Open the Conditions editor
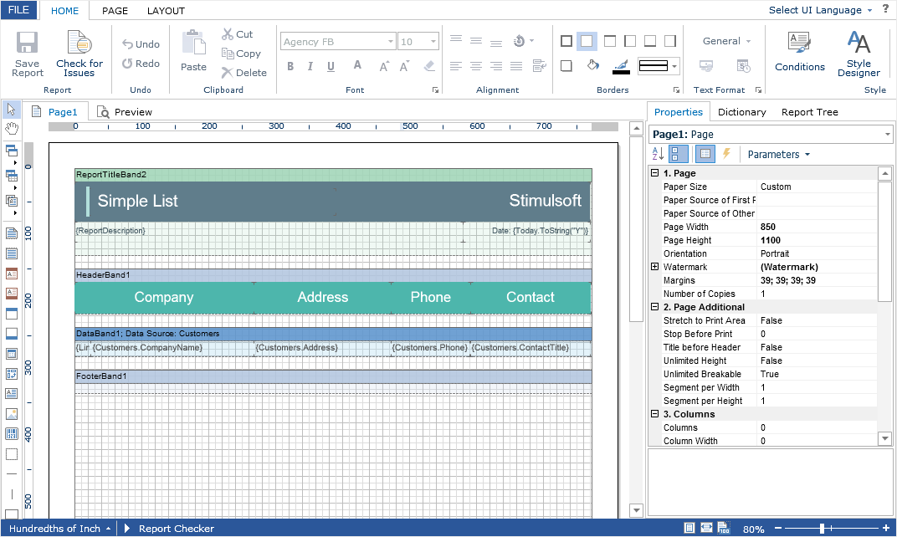 pos(799,53)
